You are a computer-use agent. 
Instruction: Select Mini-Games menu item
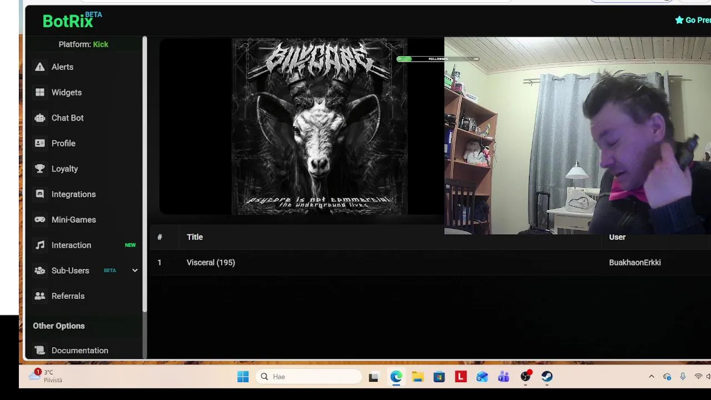[74, 219]
